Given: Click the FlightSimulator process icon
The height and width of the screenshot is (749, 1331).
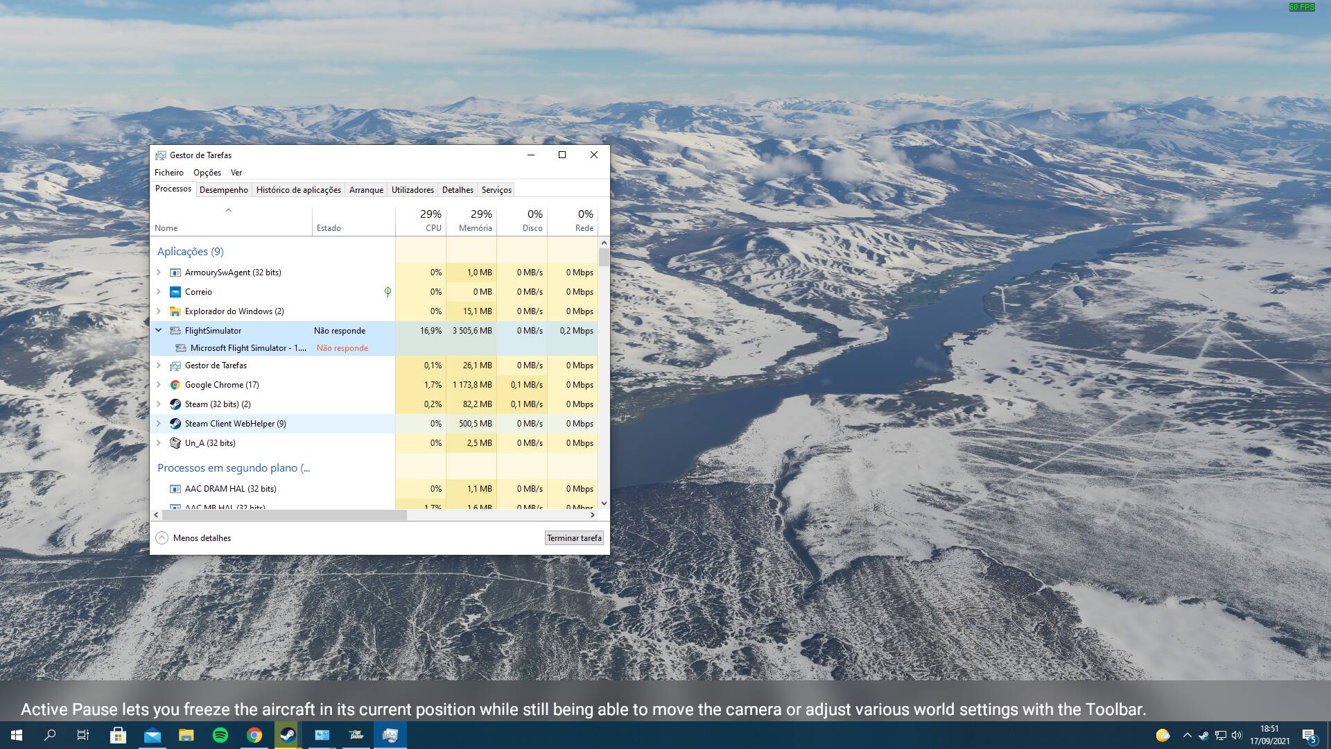Looking at the screenshot, I should tap(175, 331).
